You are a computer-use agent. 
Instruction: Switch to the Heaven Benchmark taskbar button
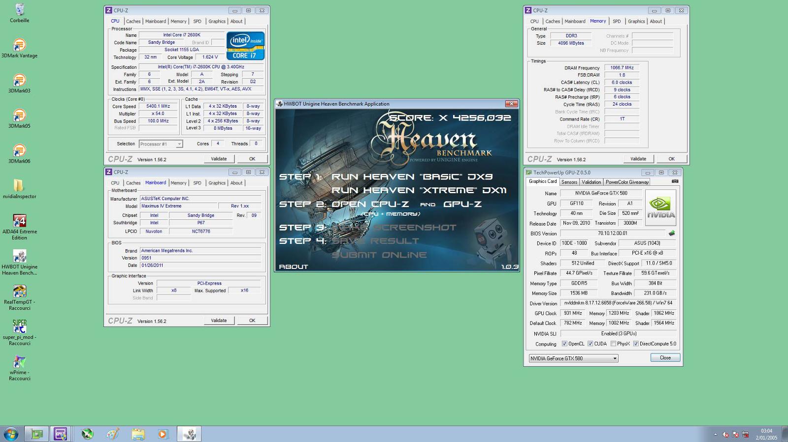point(189,434)
